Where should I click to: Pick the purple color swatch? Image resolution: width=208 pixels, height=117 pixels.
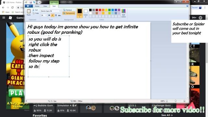(119, 10)
